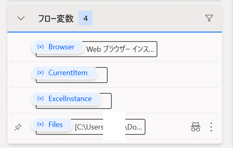Open the [C:\Users path value of Files
Image resolution: width=233 pixels, height=148 pixels.
pos(108,127)
